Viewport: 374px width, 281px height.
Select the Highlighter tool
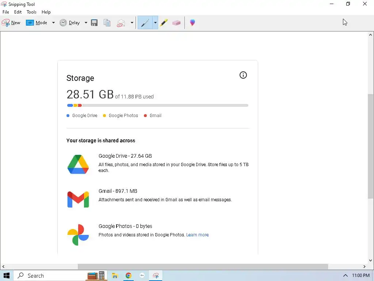pyautogui.click(x=164, y=23)
